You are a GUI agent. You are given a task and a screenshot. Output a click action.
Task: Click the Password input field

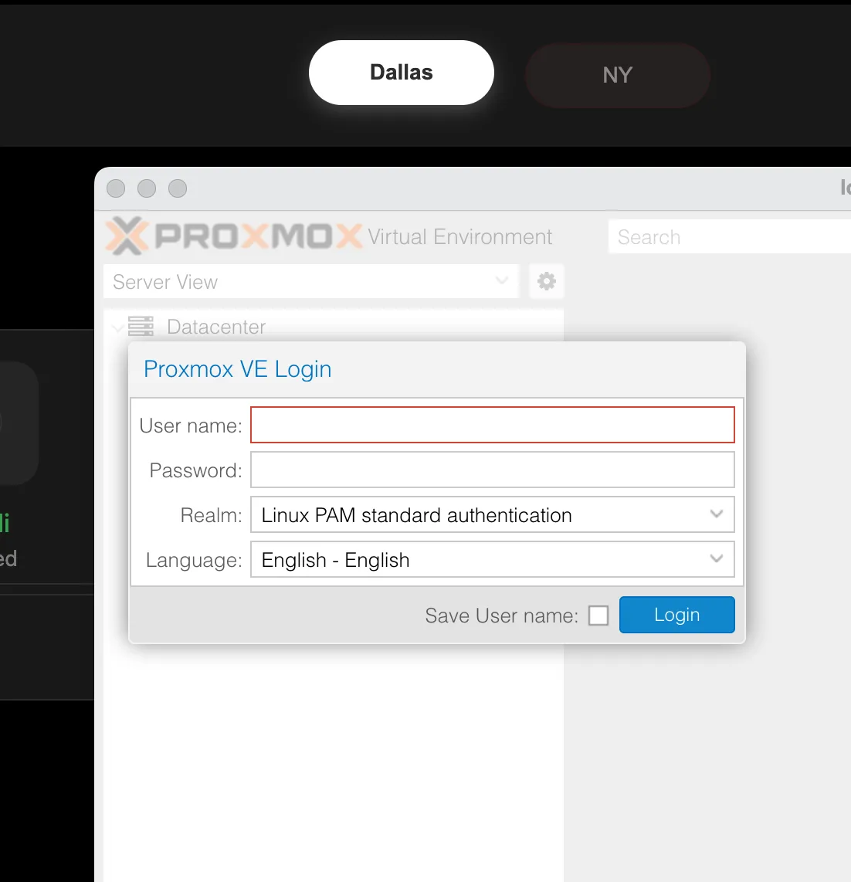492,470
